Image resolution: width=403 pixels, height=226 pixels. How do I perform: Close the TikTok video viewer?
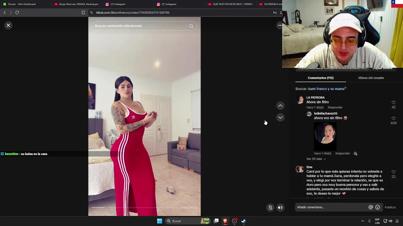[x=9, y=25]
